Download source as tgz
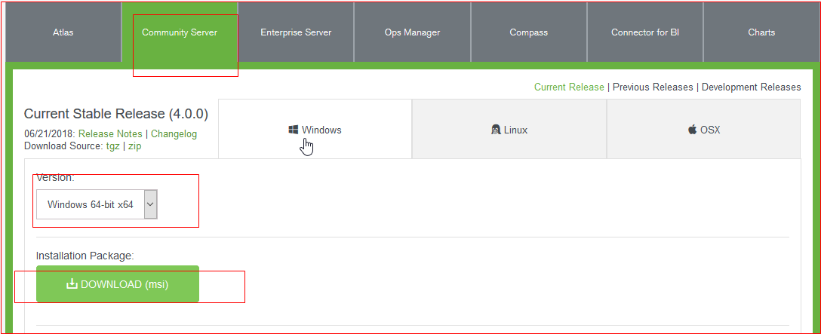The image size is (821, 334). click(112, 146)
